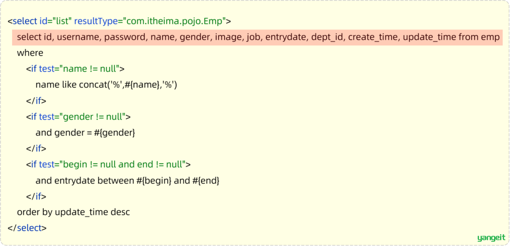Click the third closing if tag
Image resolution: width=510 pixels, height=246 pixels.
[x=36, y=196]
